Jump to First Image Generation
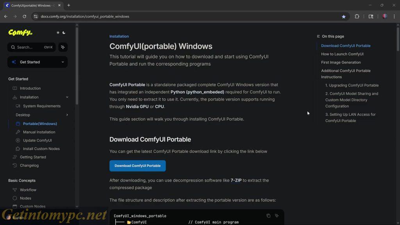The height and width of the screenshot is (225, 400). pos(341,62)
